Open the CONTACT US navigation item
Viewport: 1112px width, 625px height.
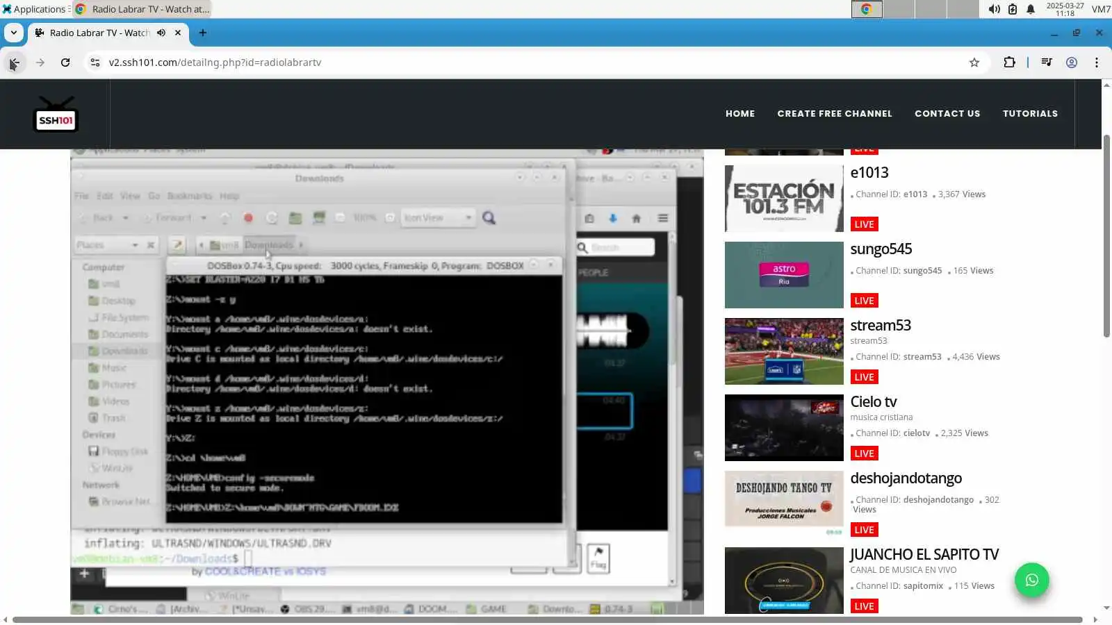[947, 113]
